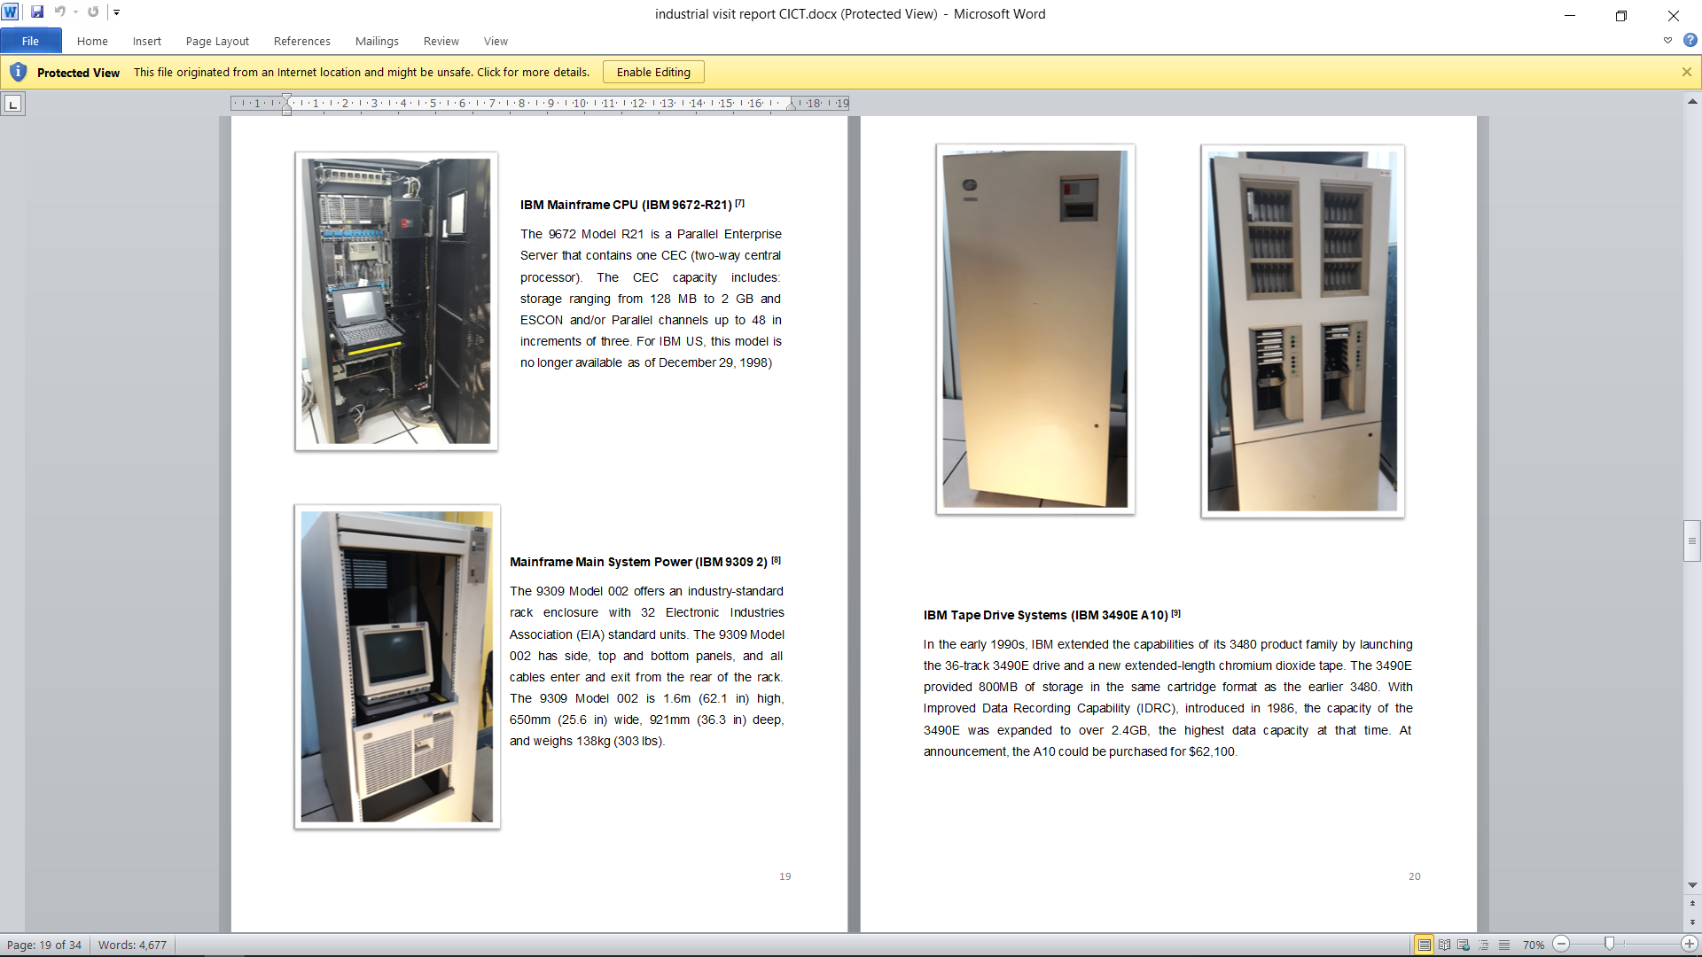Click the IBM mainframe CPU photo
Screen dimensions: 1702x957
coord(396,301)
